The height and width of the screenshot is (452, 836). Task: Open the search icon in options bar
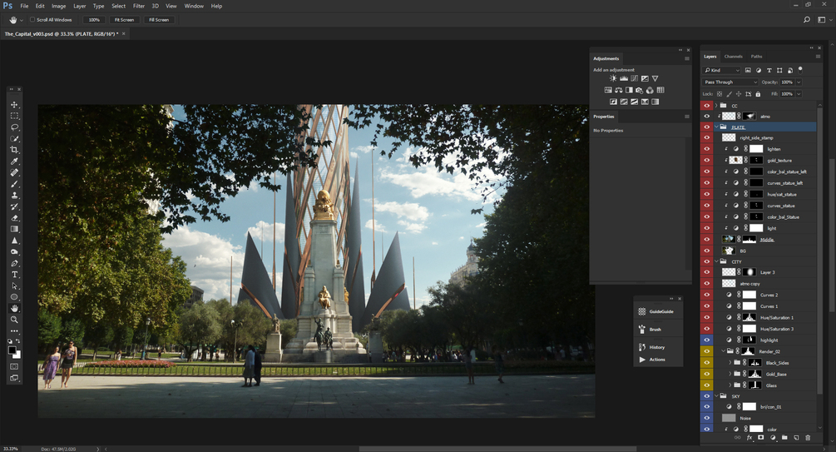point(807,20)
